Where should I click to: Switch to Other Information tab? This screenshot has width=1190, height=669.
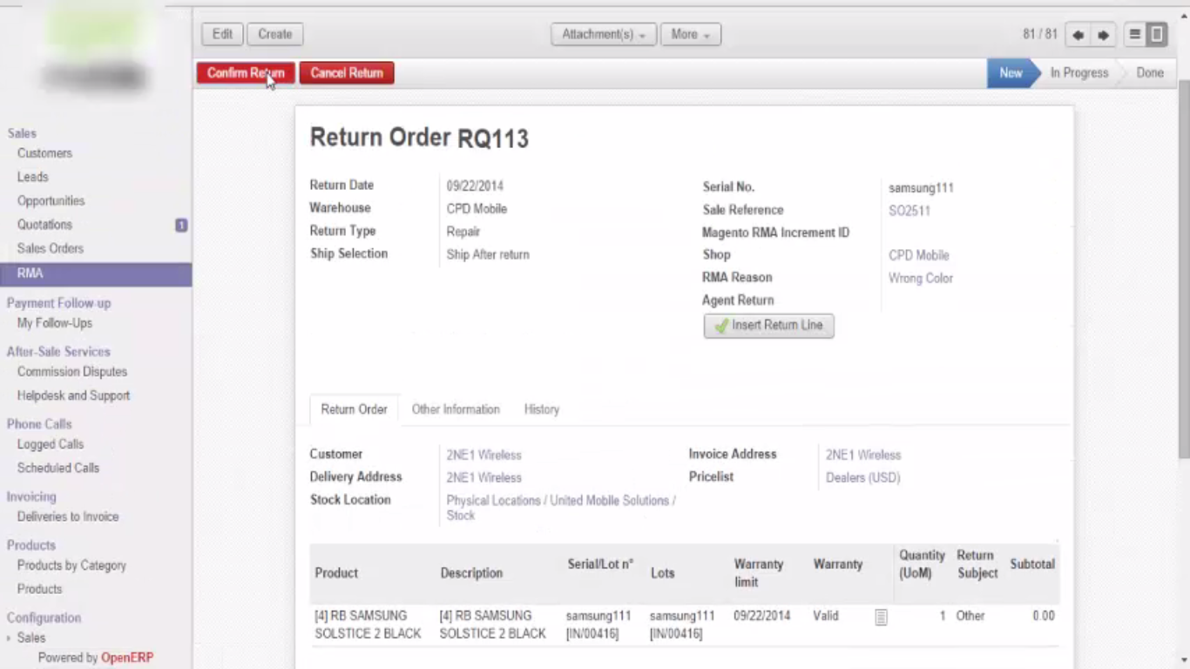(x=456, y=409)
